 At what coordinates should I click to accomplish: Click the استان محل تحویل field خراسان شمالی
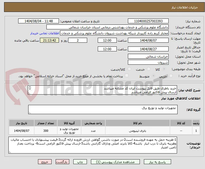148,56
